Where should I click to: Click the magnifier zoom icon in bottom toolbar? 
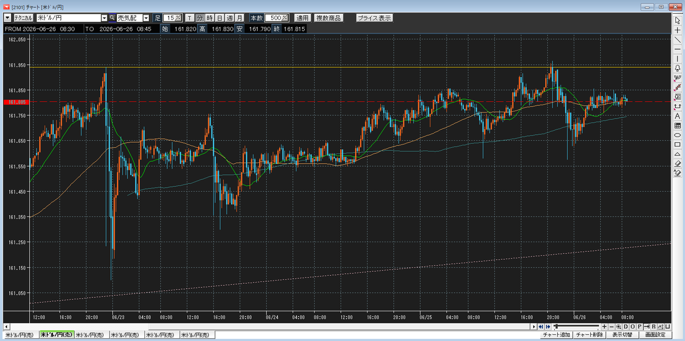point(618,327)
